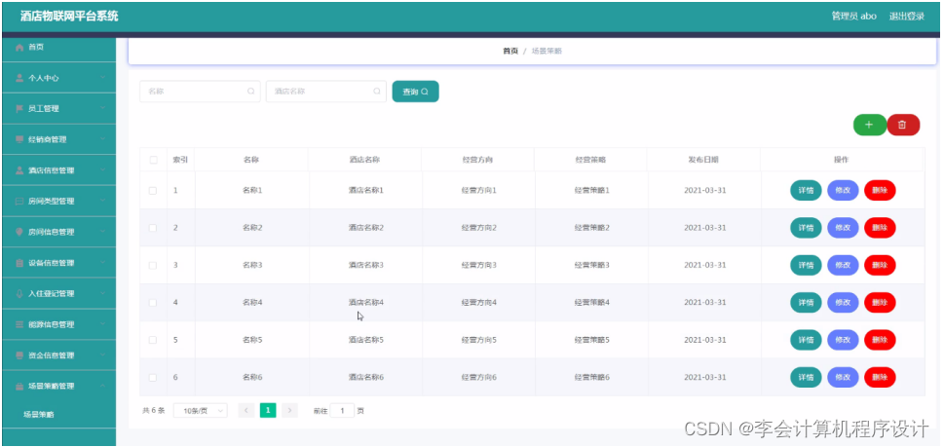The width and height of the screenshot is (944, 447).
Task: Click 发布日期 column header
Action: (703, 160)
